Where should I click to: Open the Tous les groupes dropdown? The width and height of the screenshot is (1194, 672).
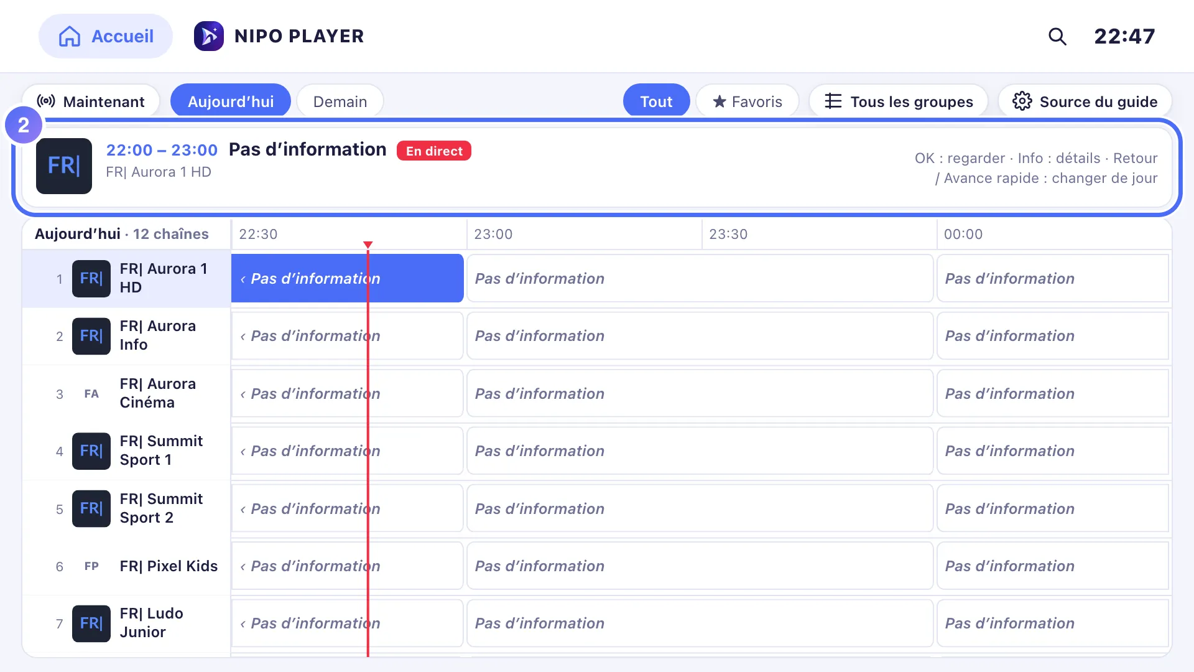899,101
